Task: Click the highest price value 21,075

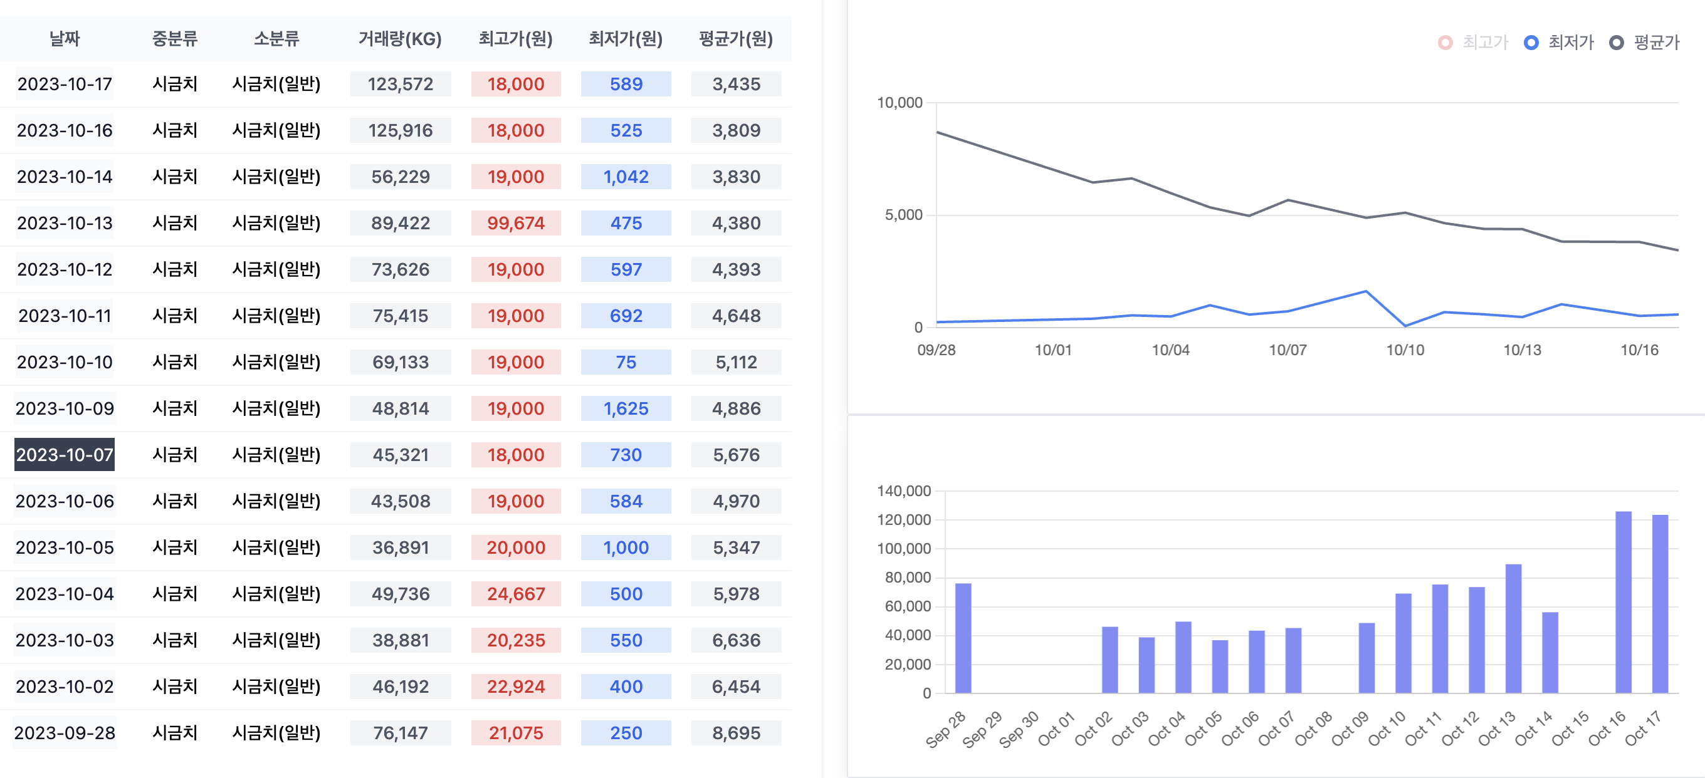Action: pos(516,732)
